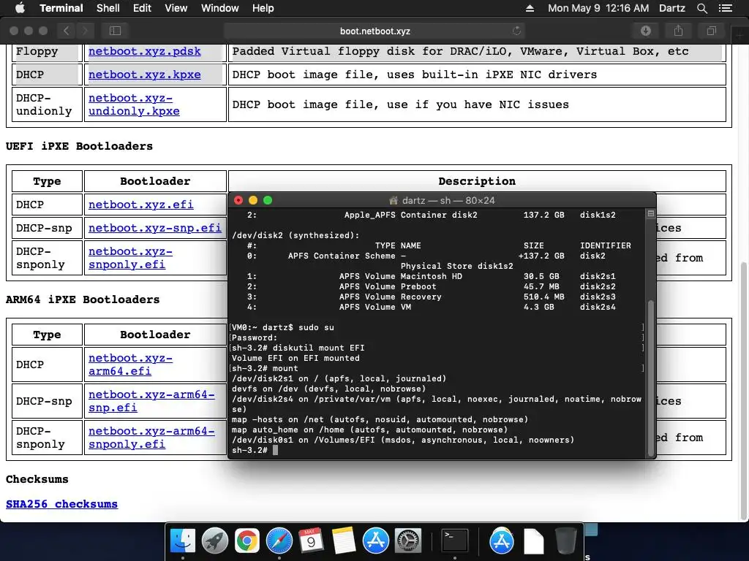Viewport: 749px width, 561px height.
Task: Toggle the Safari sidebar
Action: [115, 31]
